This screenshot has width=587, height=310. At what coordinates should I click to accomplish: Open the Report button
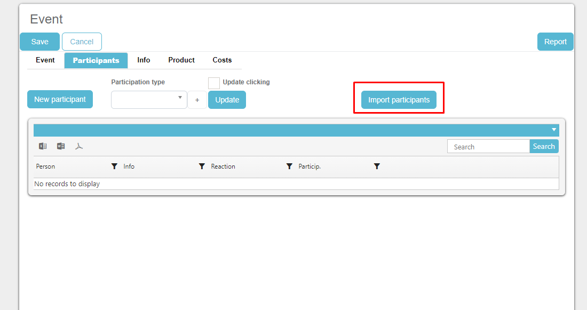555,42
